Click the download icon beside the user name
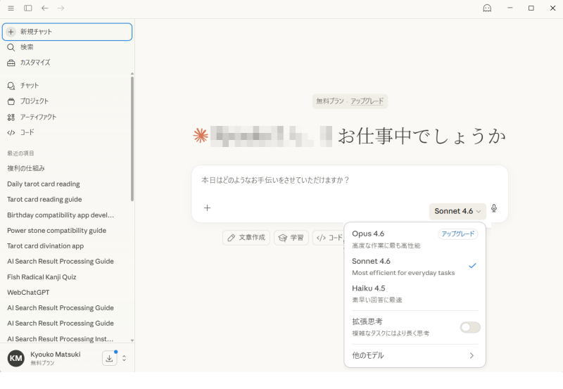The width and height of the screenshot is (563, 389). (x=110, y=358)
